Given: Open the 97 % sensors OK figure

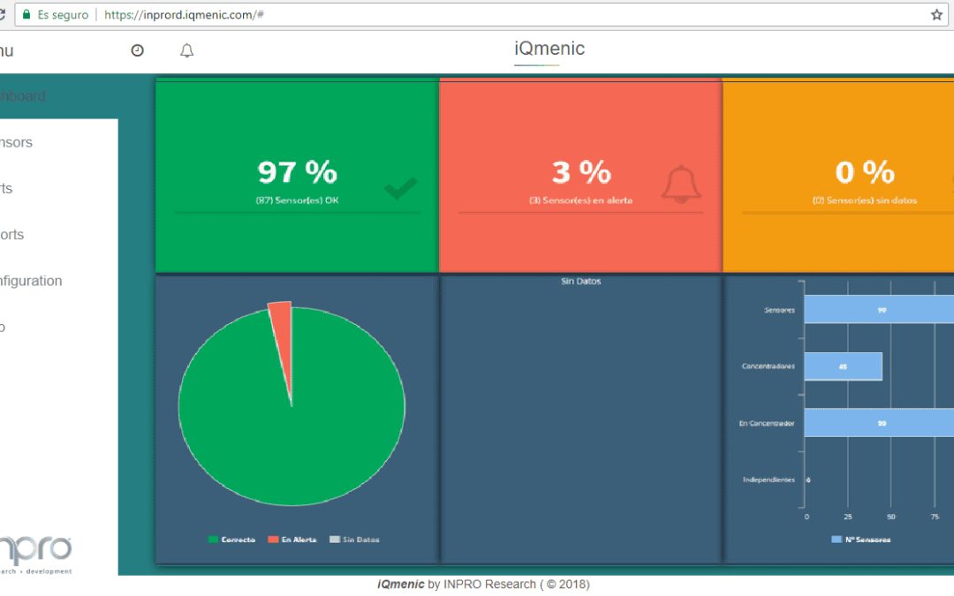Looking at the screenshot, I should (x=298, y=172).
